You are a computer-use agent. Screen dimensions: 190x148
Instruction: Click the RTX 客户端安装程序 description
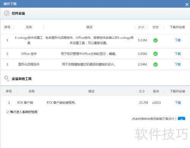[x=61, y=103]
